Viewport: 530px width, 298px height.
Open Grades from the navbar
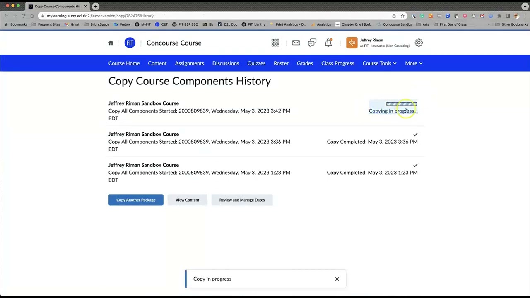pyautogui.click(x=305, y=63)
